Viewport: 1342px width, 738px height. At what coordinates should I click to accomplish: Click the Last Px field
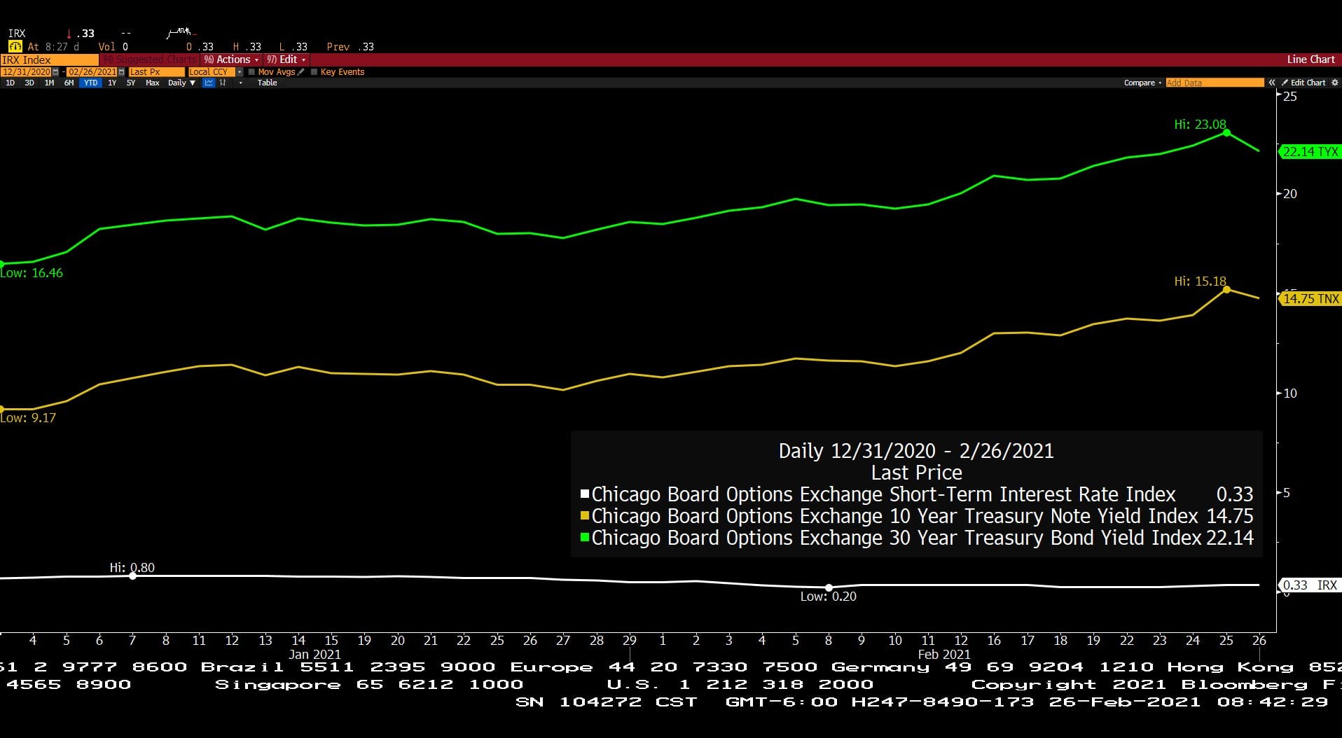point(157,71)
